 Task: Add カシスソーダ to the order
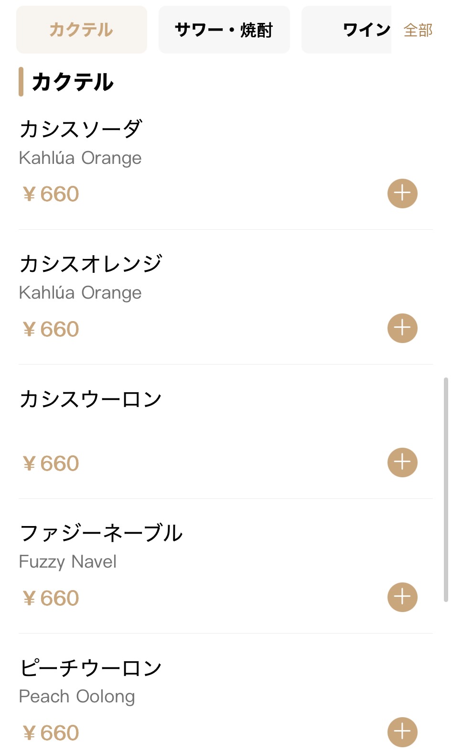(x=402, y=194)
